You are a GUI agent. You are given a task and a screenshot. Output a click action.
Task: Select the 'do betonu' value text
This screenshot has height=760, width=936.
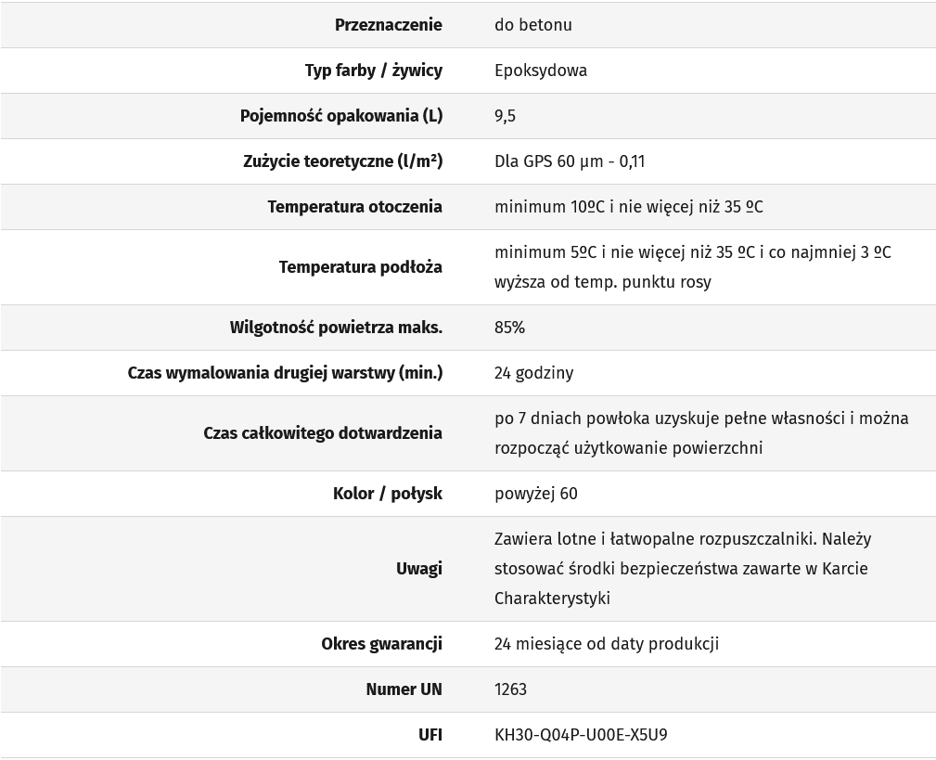pos(532,25)
